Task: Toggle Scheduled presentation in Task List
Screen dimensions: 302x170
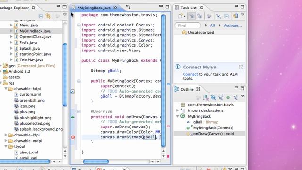Action: 200,16
